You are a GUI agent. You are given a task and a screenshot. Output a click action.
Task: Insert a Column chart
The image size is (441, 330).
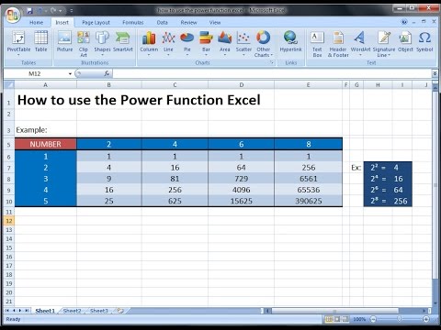[x=149, y=44]
